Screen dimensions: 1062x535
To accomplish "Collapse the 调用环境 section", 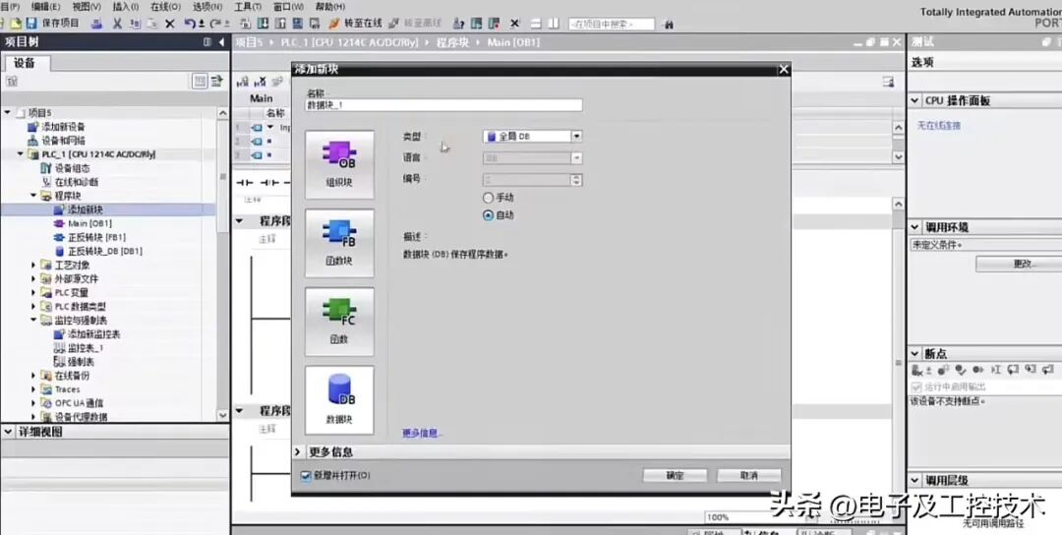I will point(915,227).
